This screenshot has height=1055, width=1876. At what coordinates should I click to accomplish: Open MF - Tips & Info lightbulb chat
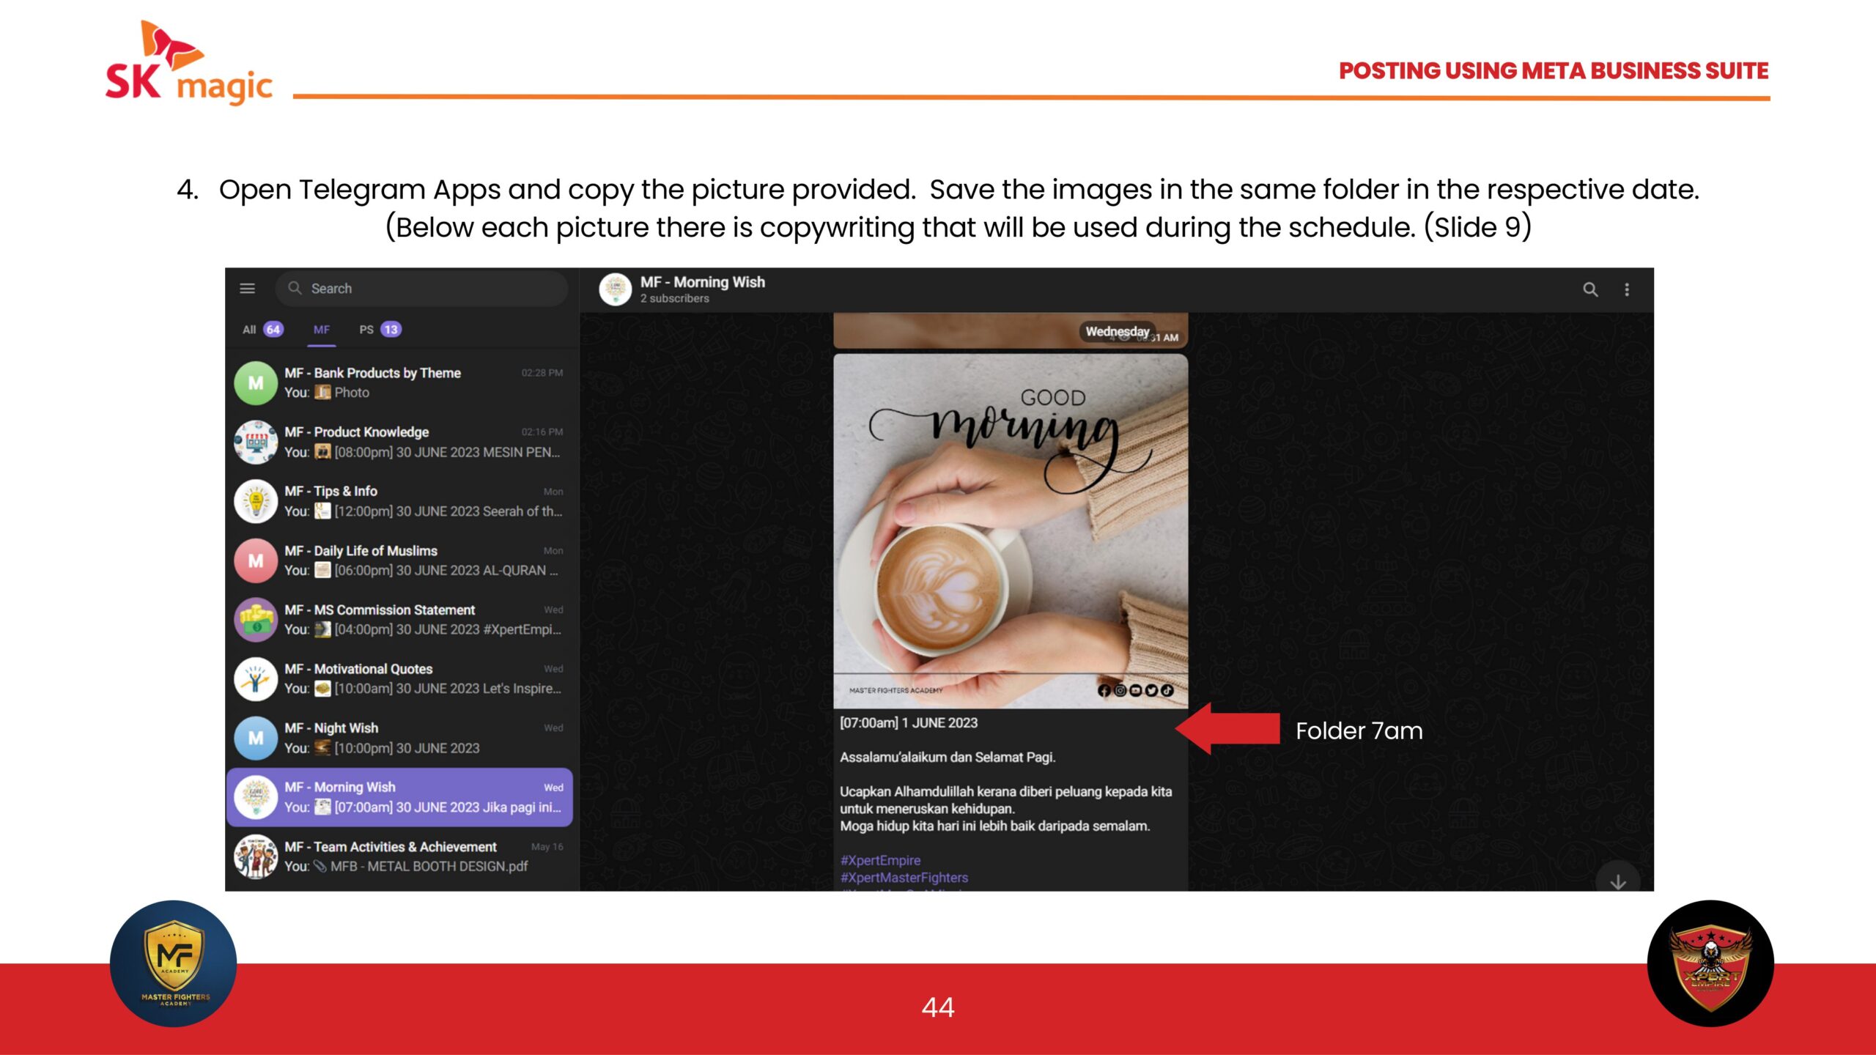pos(400,501)
